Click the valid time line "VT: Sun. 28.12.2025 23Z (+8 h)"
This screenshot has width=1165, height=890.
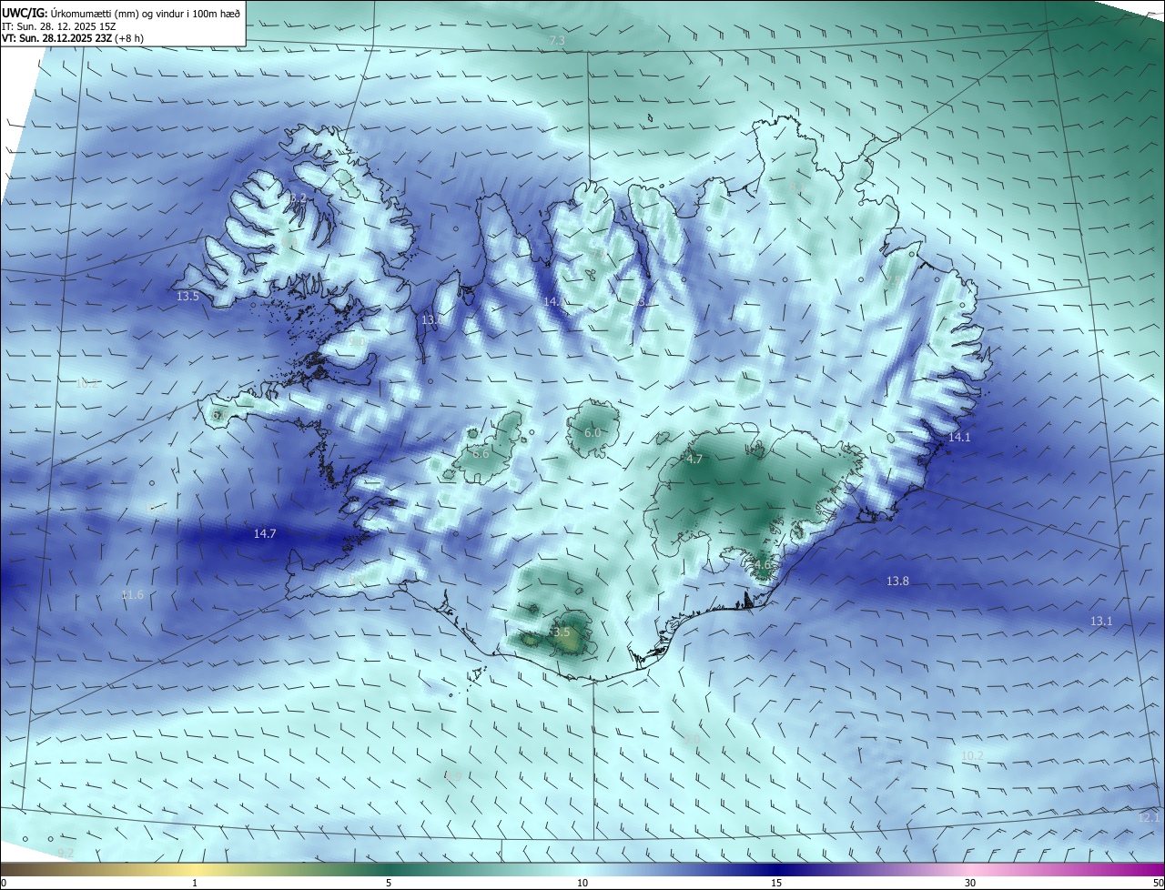73,38
